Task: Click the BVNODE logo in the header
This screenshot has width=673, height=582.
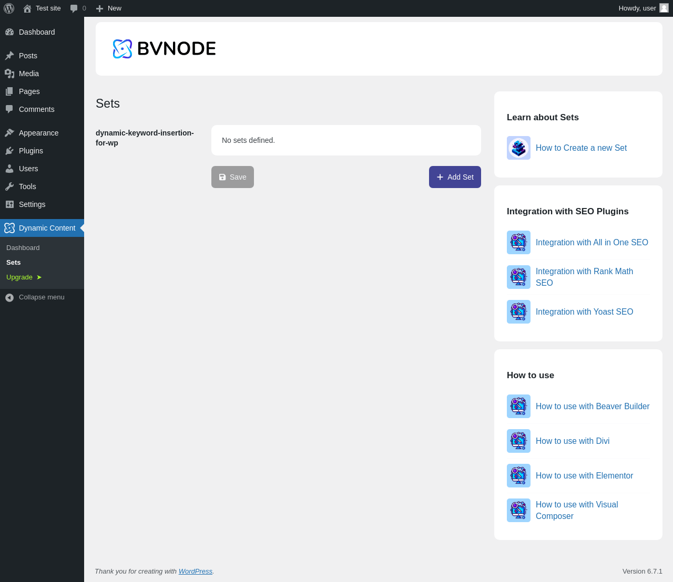Action: tap(164, 49)
